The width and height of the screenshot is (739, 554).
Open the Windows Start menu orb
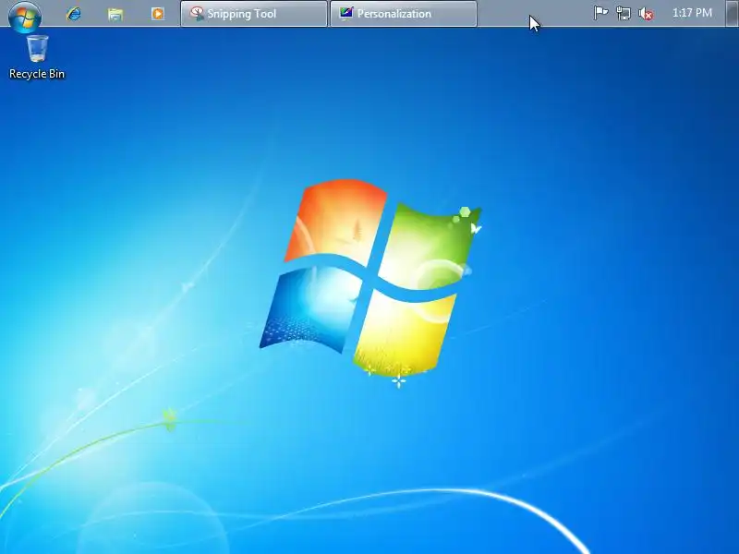(x=25, y=16)
